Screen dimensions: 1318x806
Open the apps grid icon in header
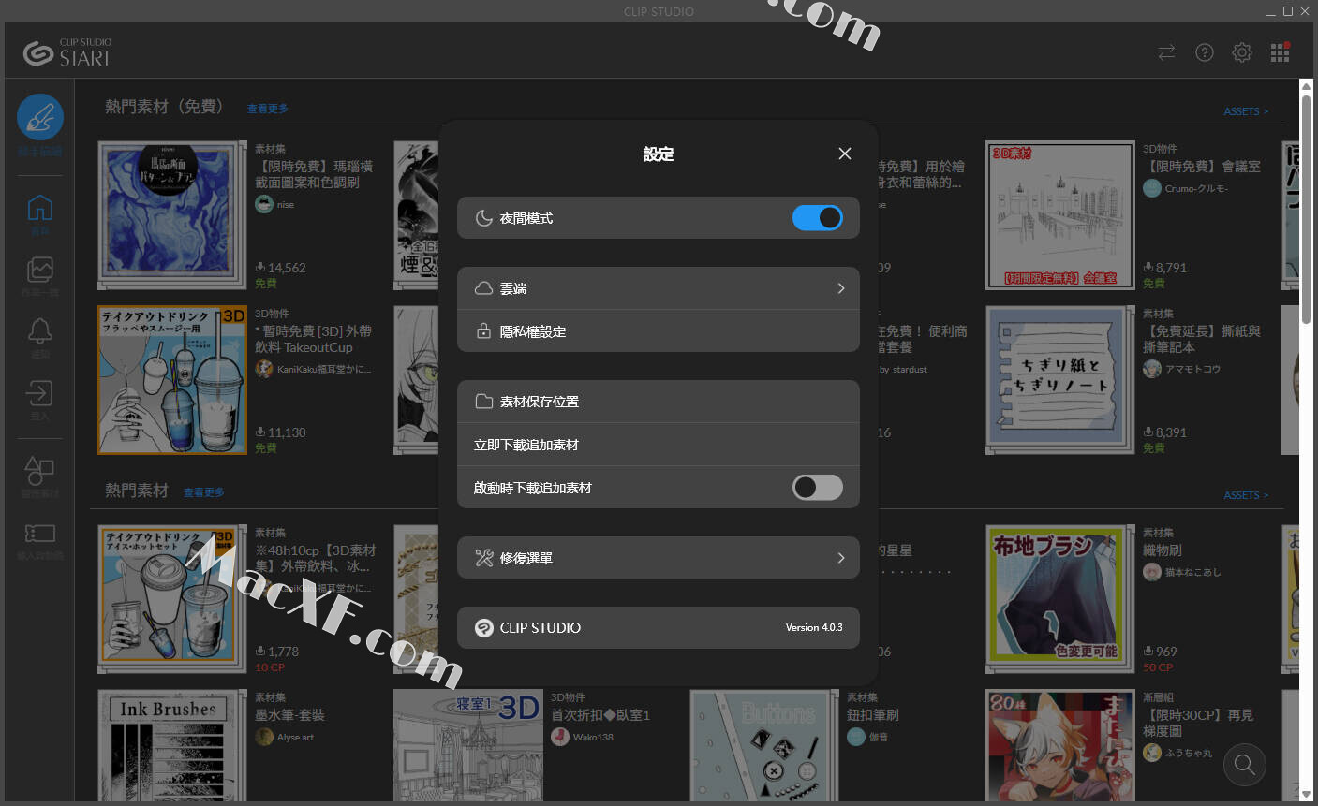coord(1281,52)
